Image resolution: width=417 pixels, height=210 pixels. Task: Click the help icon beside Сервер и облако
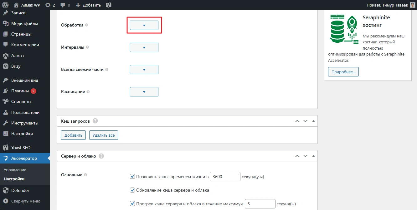point(101,156)
